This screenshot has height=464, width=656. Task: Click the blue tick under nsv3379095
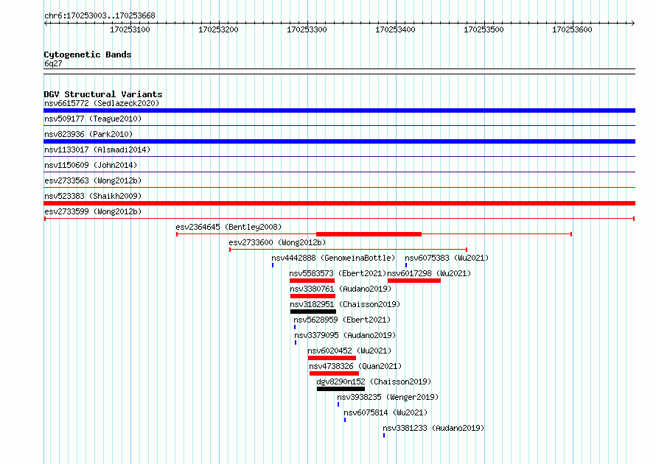point(296,342)
